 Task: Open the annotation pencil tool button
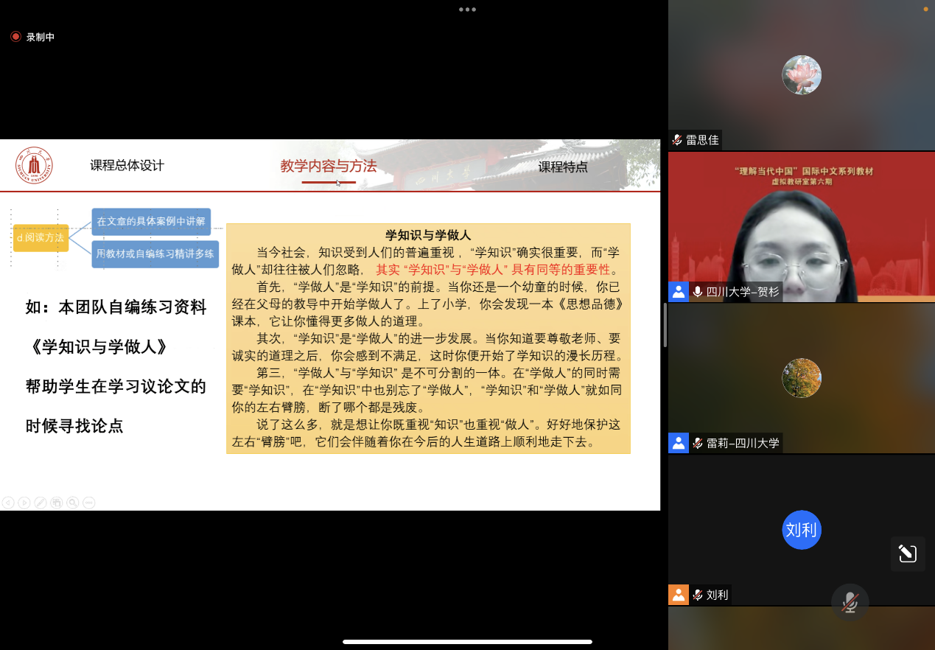(x=907, y=553)
